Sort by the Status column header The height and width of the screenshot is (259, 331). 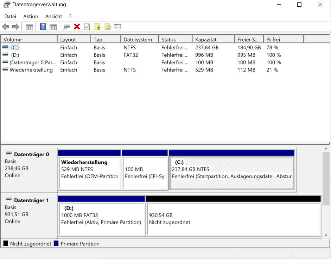pyautogui.click(x=176, y=40)
